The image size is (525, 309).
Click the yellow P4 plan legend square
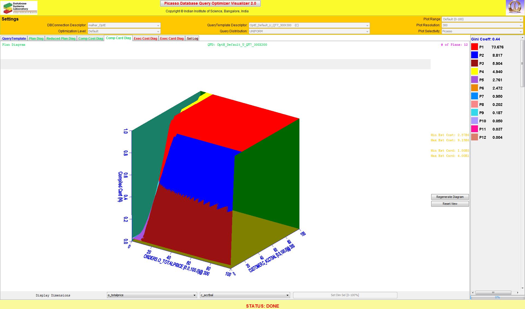point(474,72)
